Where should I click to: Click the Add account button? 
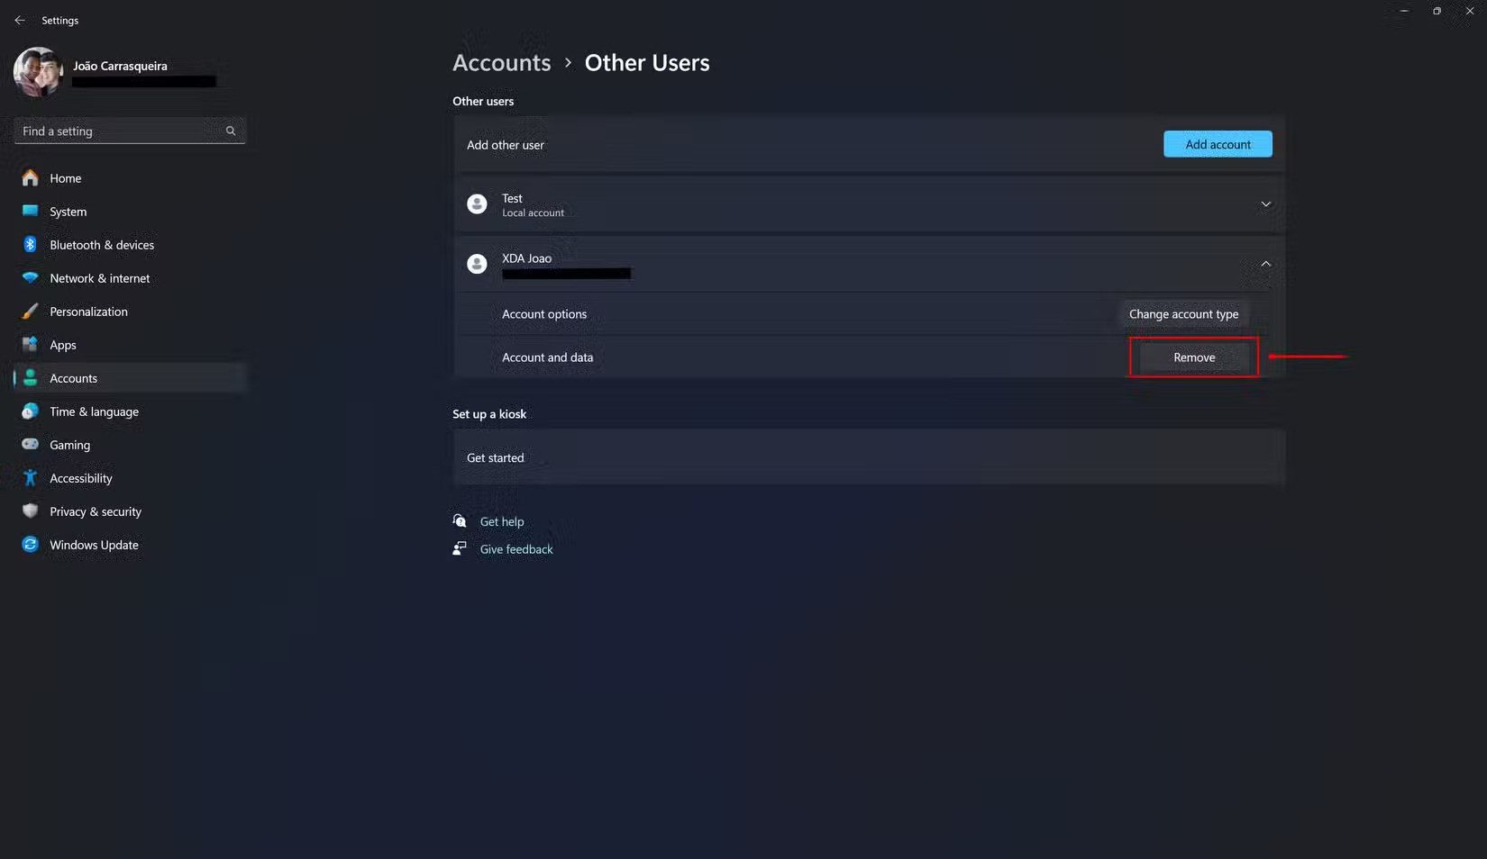tap(1218, 144)
